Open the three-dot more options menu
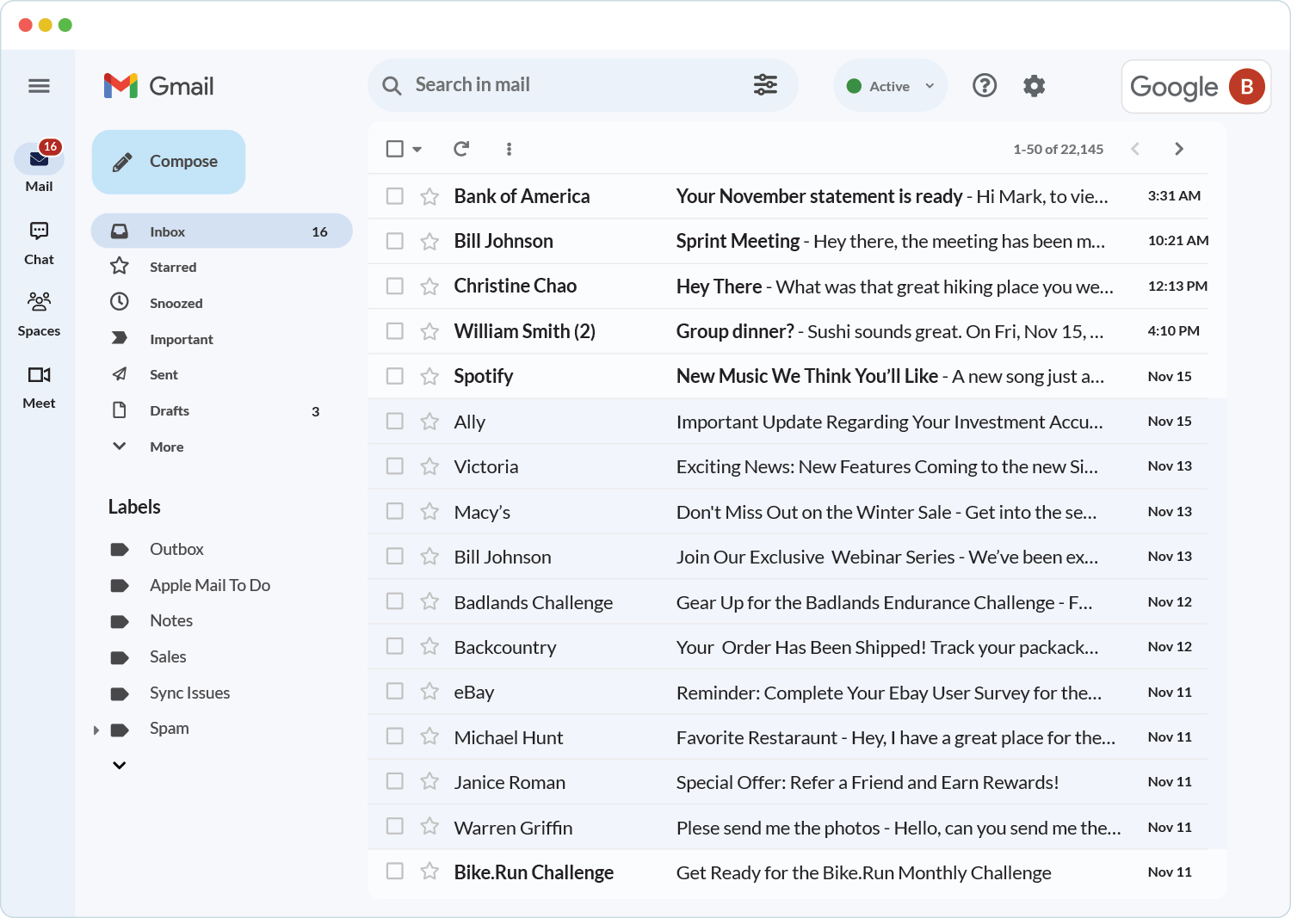The height and width of the screenshot is (918, 1291). tap(509, 149)
